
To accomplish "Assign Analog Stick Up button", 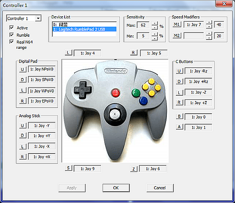I will 23,126.
